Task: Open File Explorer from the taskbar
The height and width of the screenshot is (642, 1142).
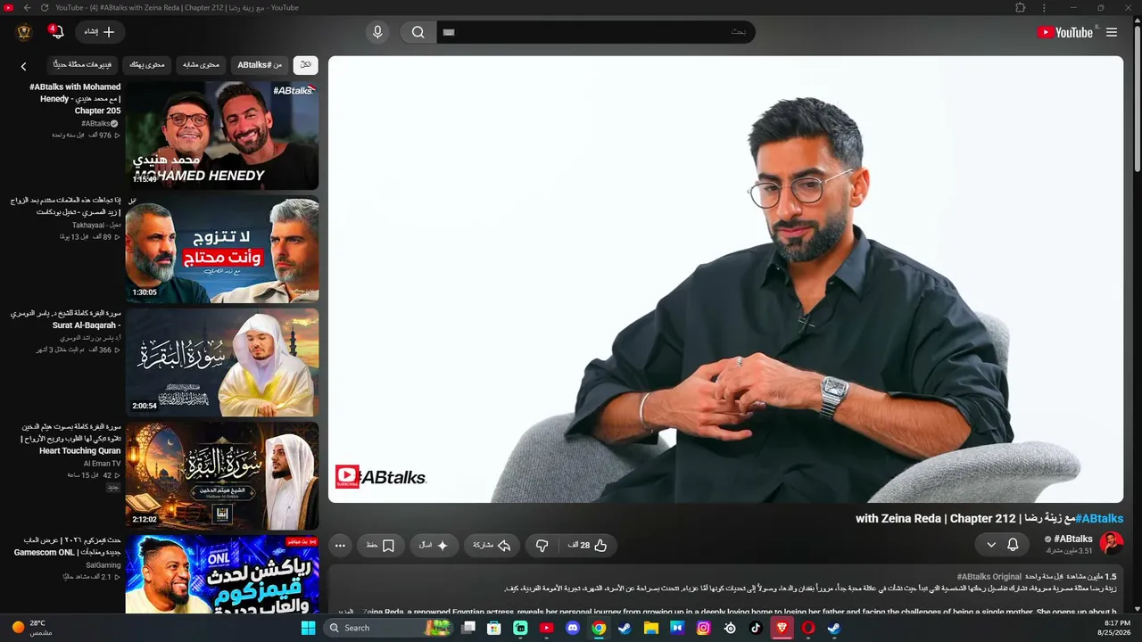Action: (x=651, y=628)
